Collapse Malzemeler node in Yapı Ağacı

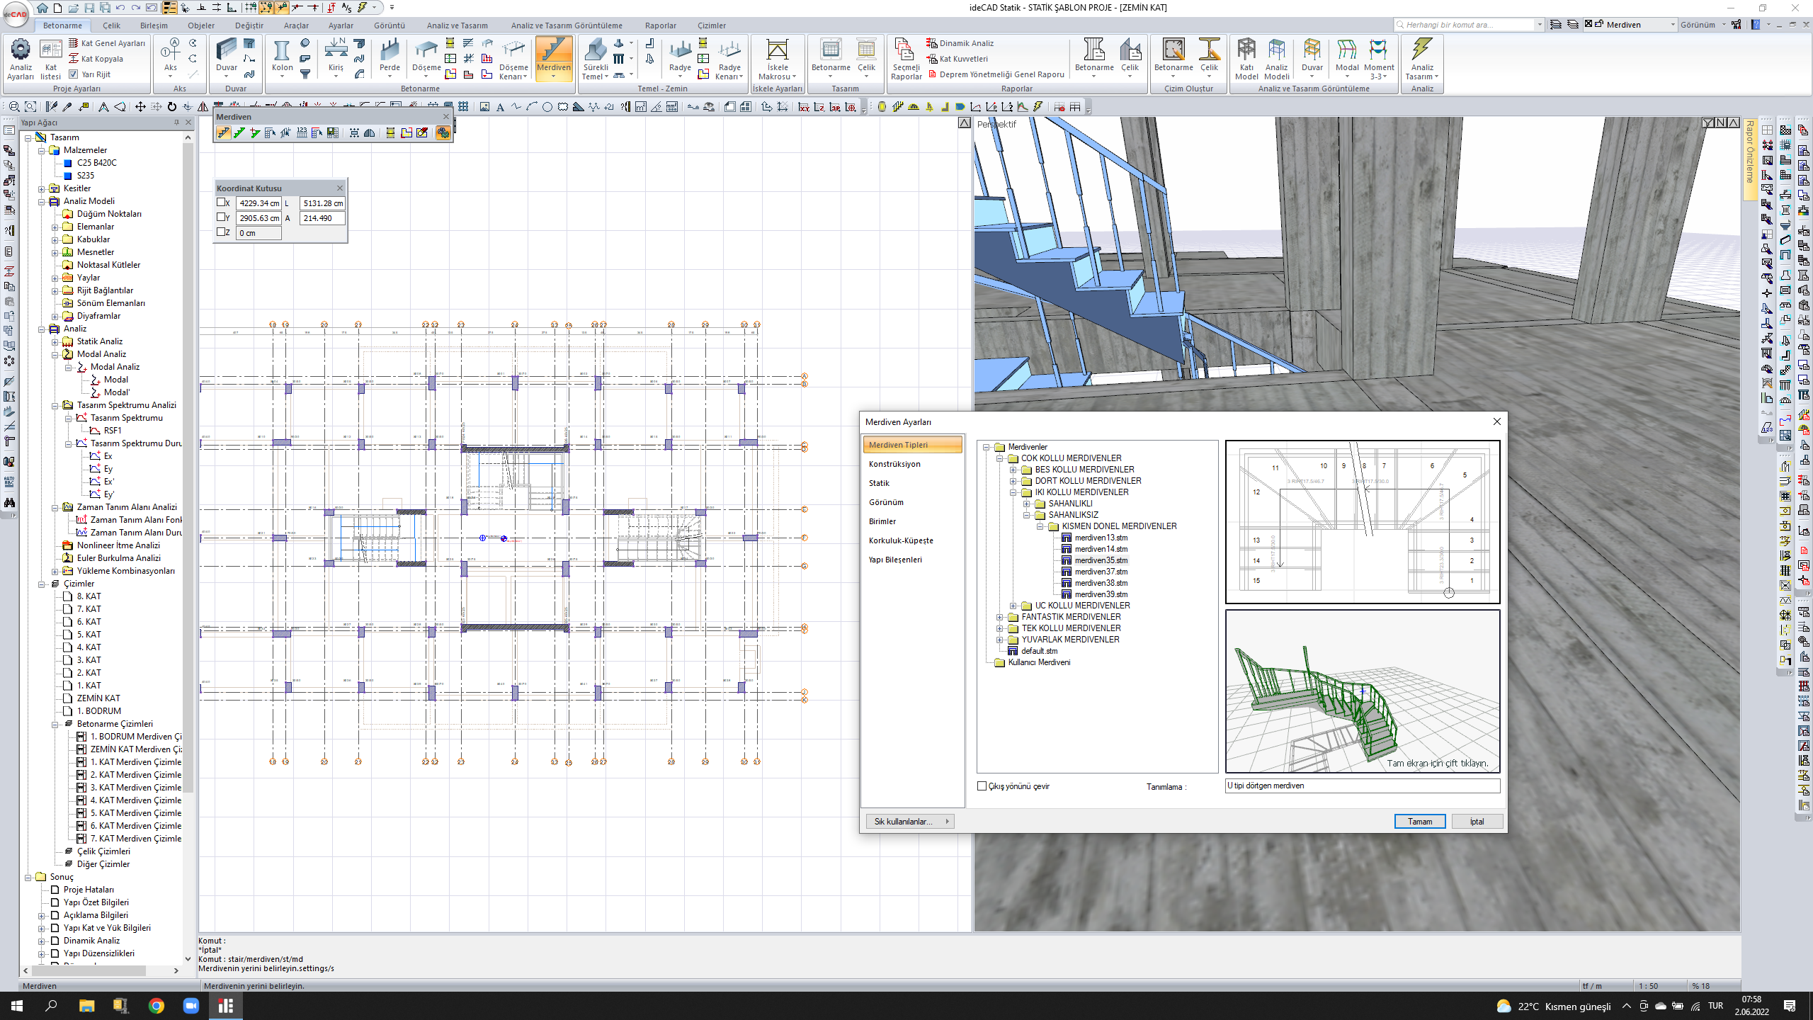click(x=41, y=150)
